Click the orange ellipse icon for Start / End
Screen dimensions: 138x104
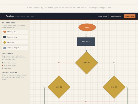point(5,32)
